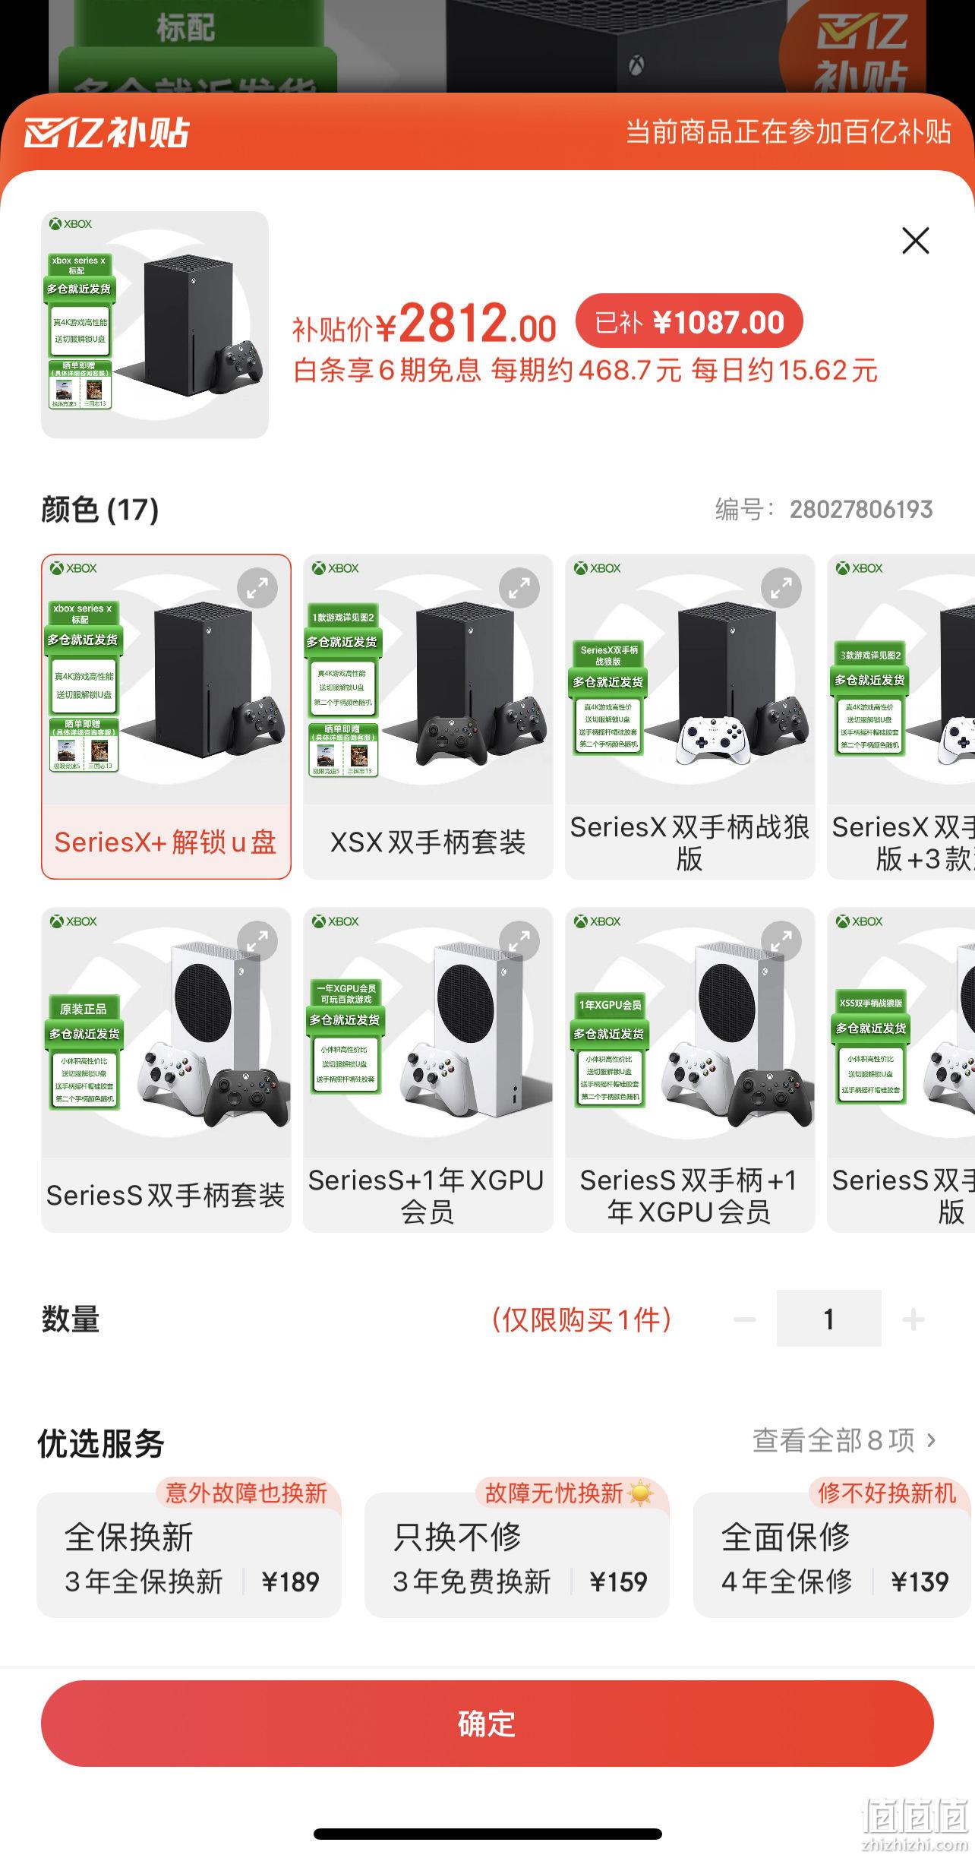
Task: Enlarge the SeriesX+解锁u盘 image via expand icon
Action: pos(257,588)
